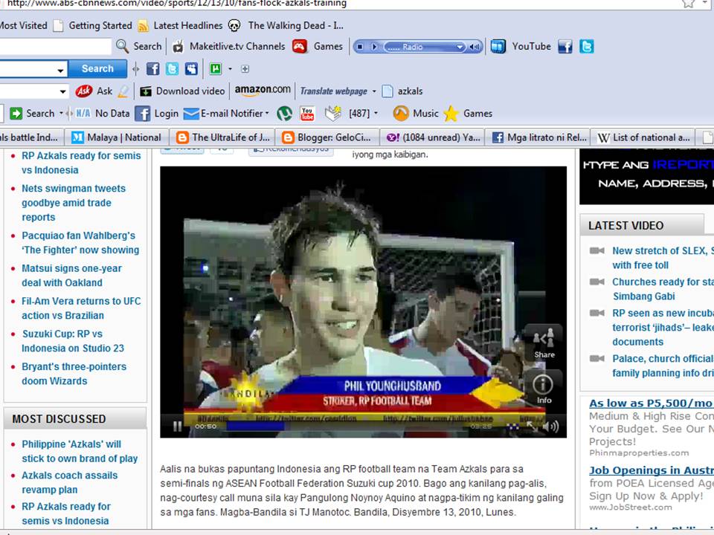The image size is (714, 535).
Task: Click Download video toolbar button
Action: click(182, 91)
